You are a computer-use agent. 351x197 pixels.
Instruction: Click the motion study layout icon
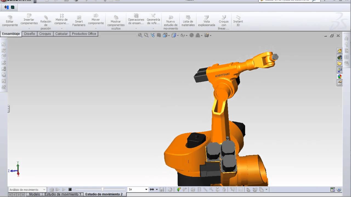coord(333,190)
